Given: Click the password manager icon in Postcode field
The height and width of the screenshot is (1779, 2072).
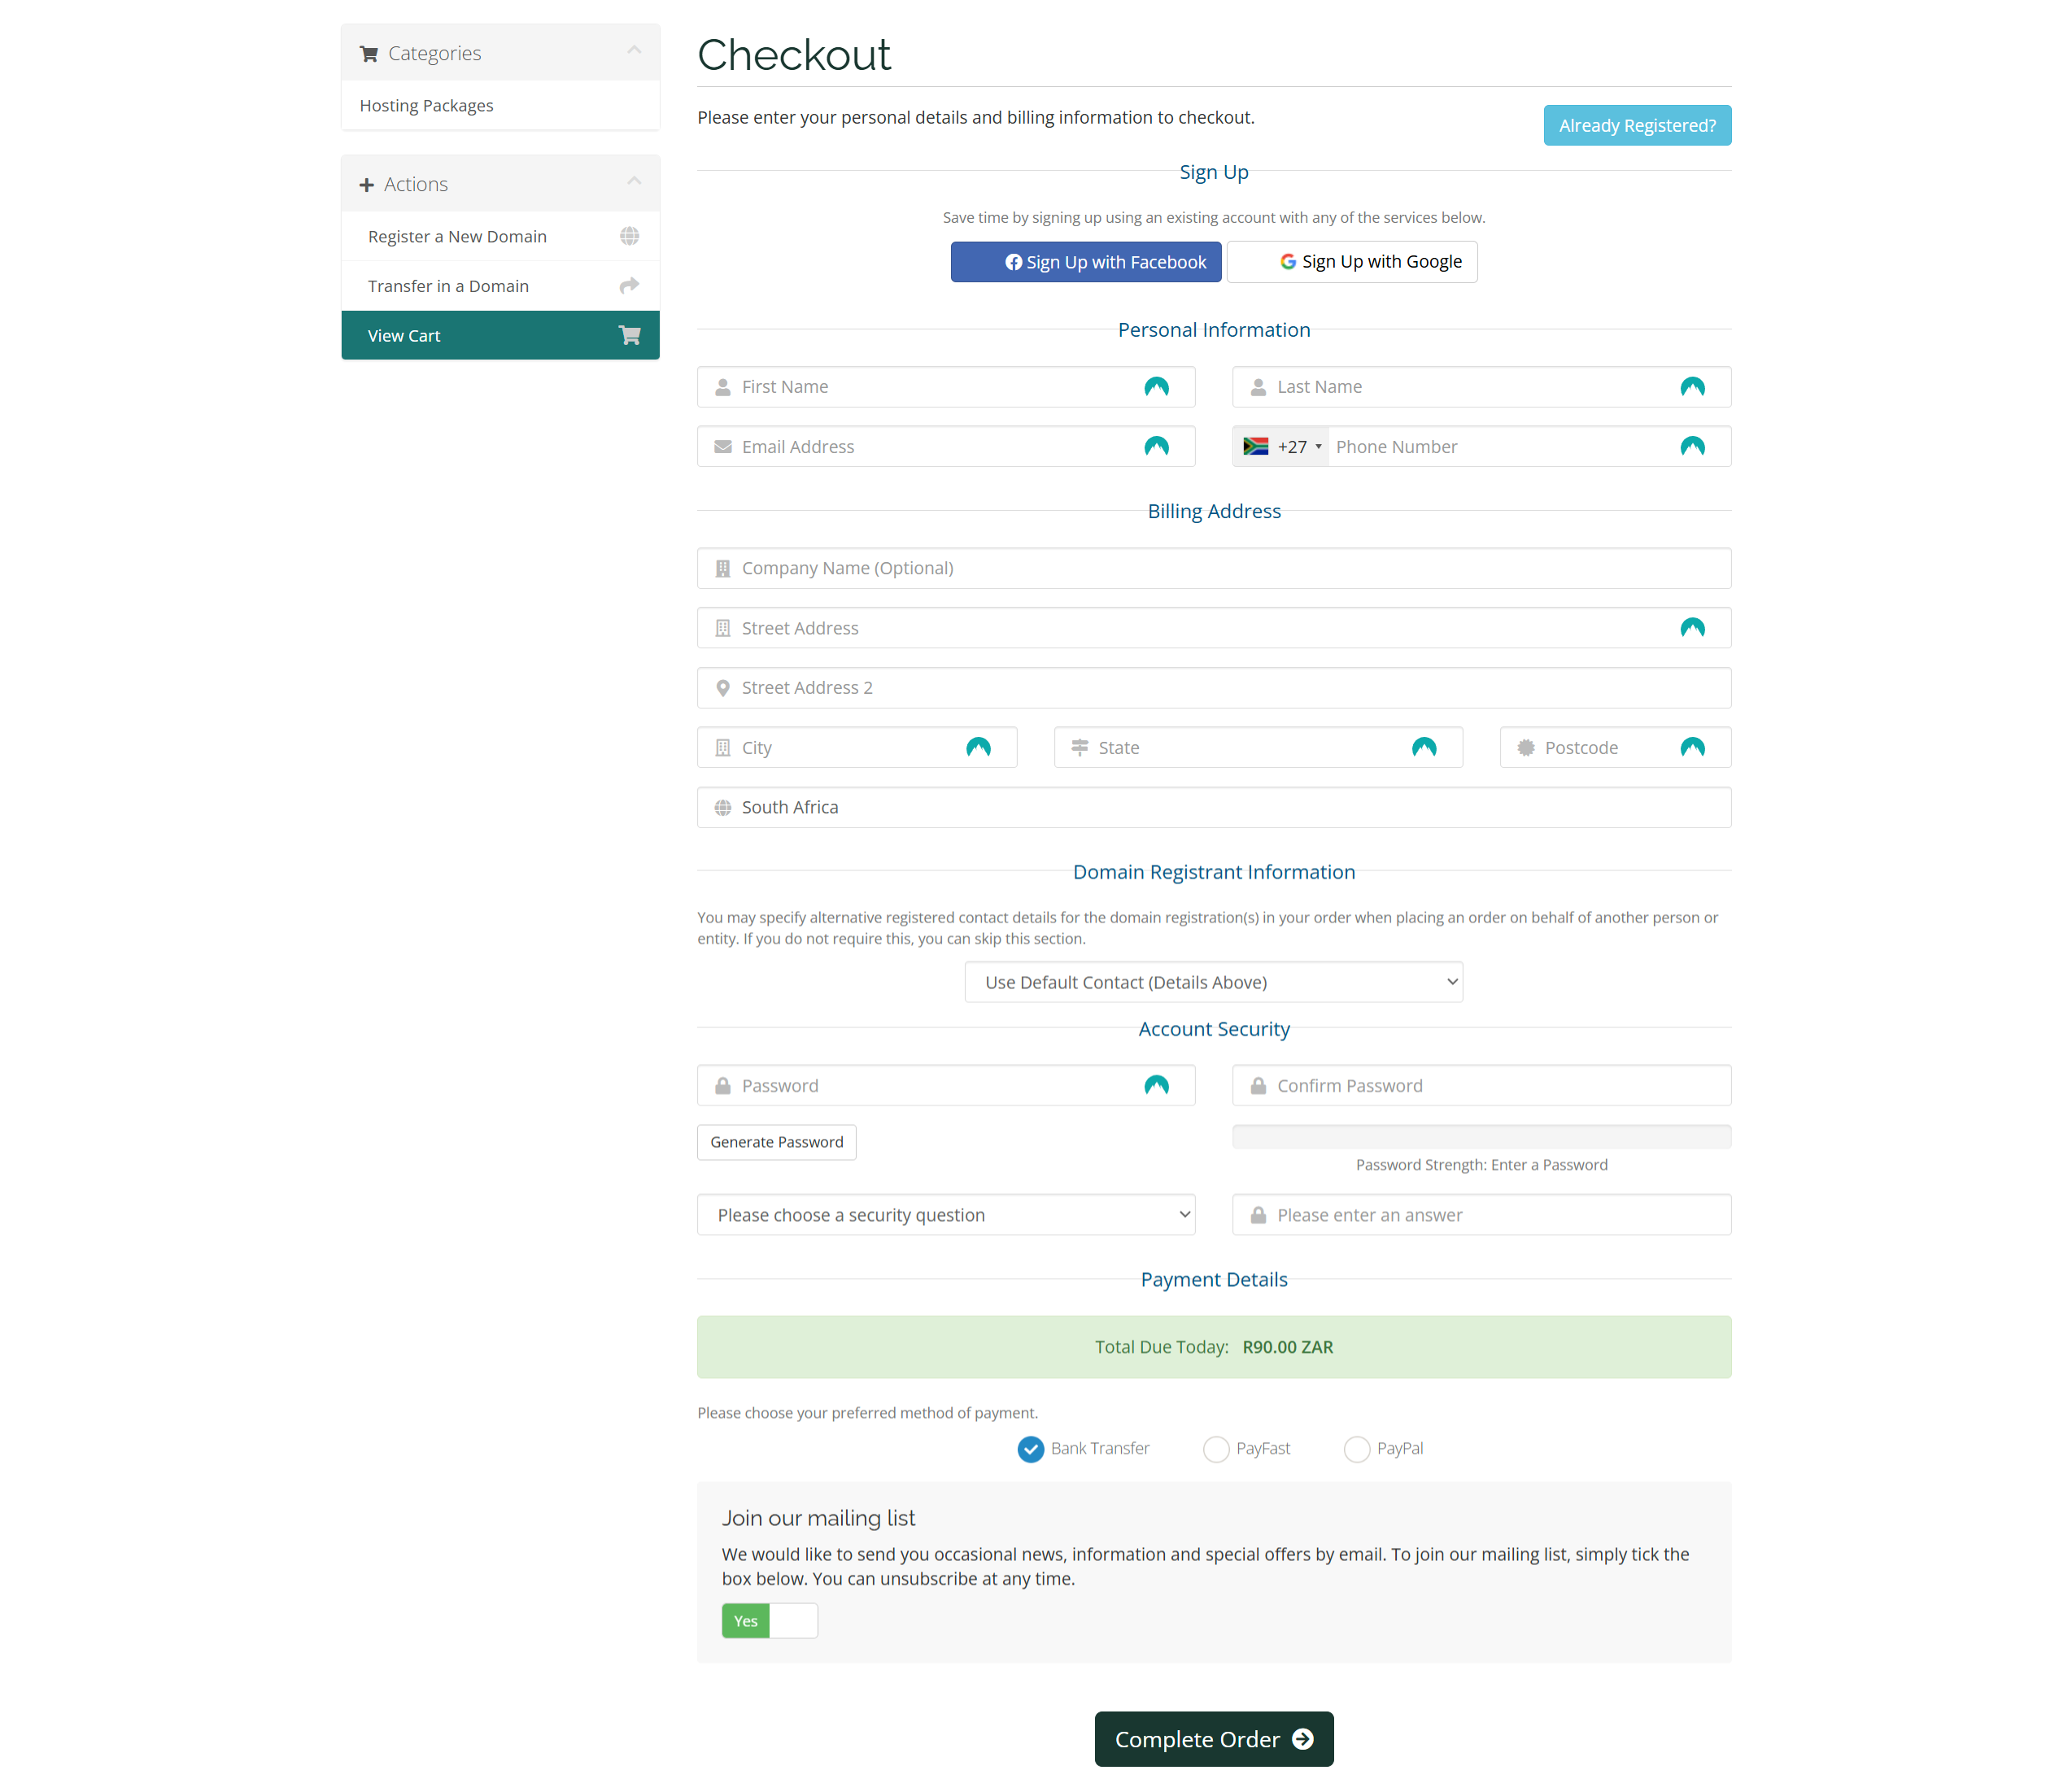Looking at the screenshot, I should point(1692,747).
